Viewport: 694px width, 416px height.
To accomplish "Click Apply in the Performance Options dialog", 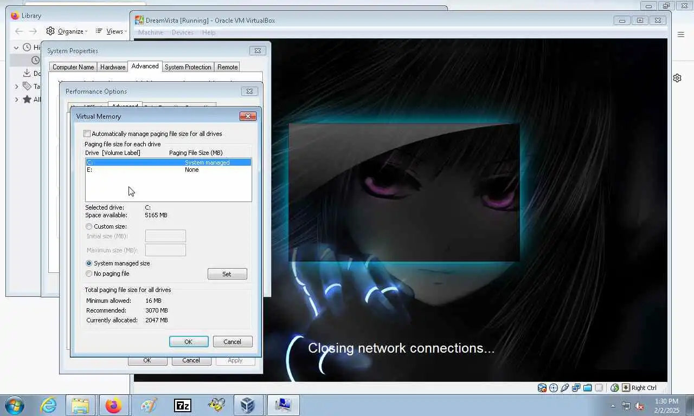I will point(235,361).
